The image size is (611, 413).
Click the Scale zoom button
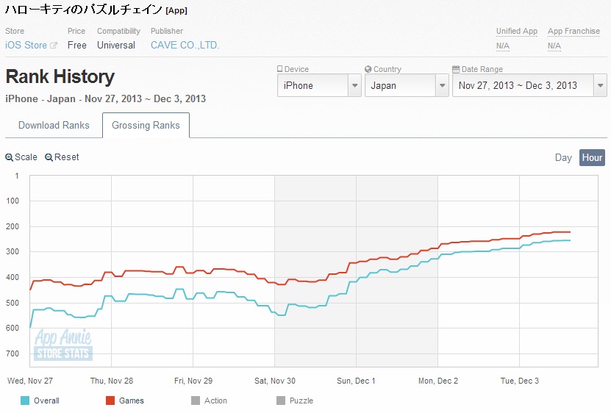tap(21, 157)
